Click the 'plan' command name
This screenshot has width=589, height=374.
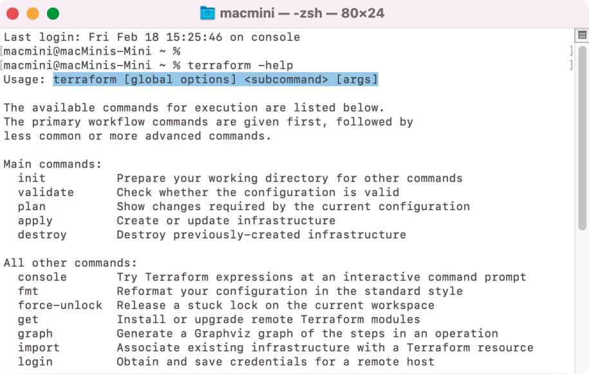tap(32, 207)
